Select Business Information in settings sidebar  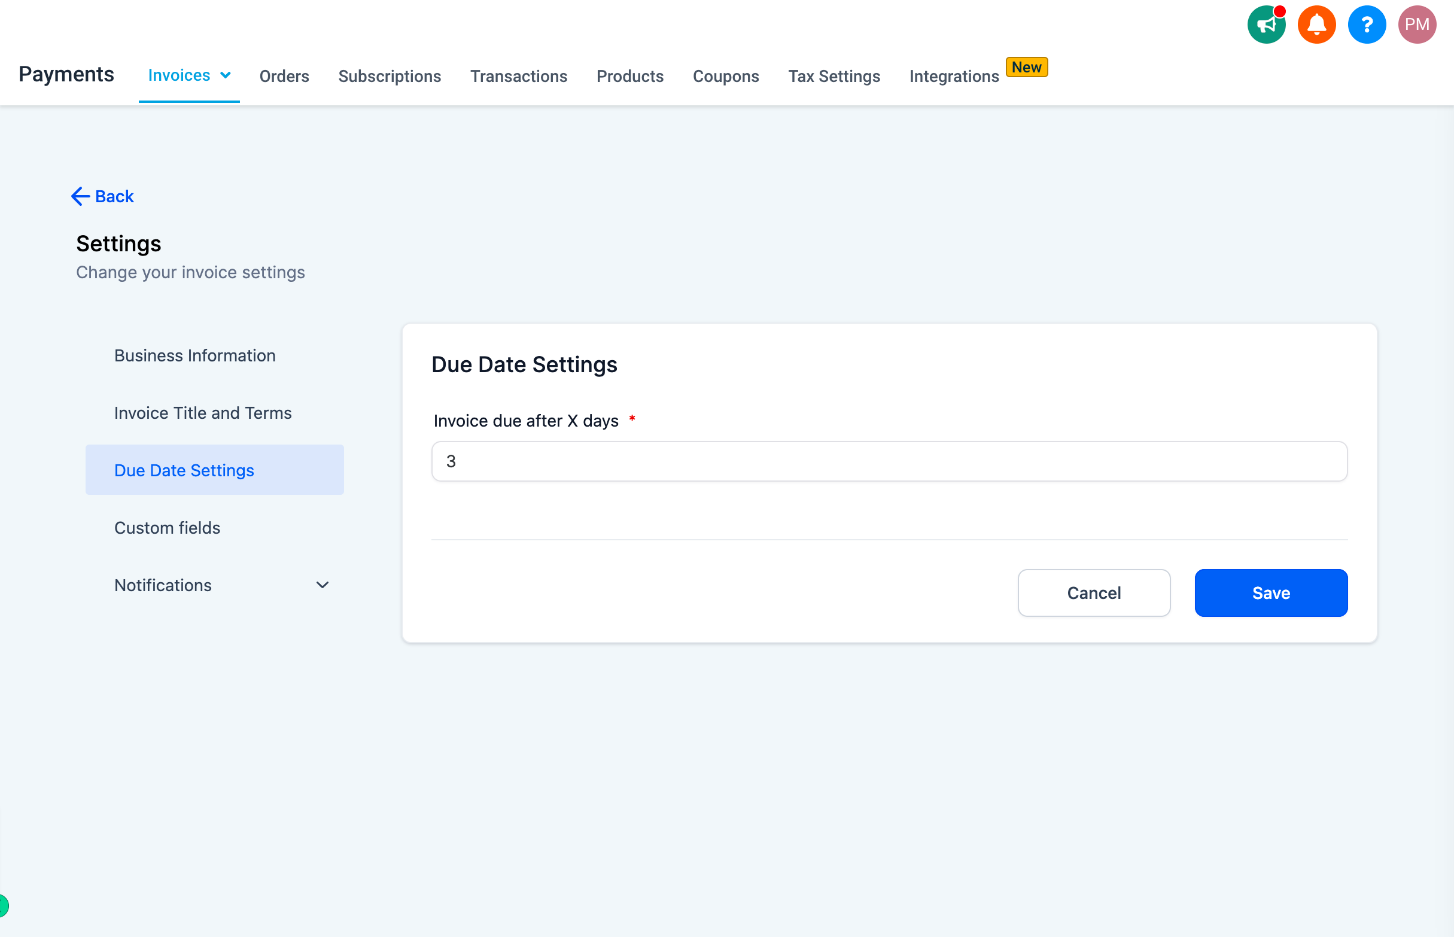tap(214, 355)
